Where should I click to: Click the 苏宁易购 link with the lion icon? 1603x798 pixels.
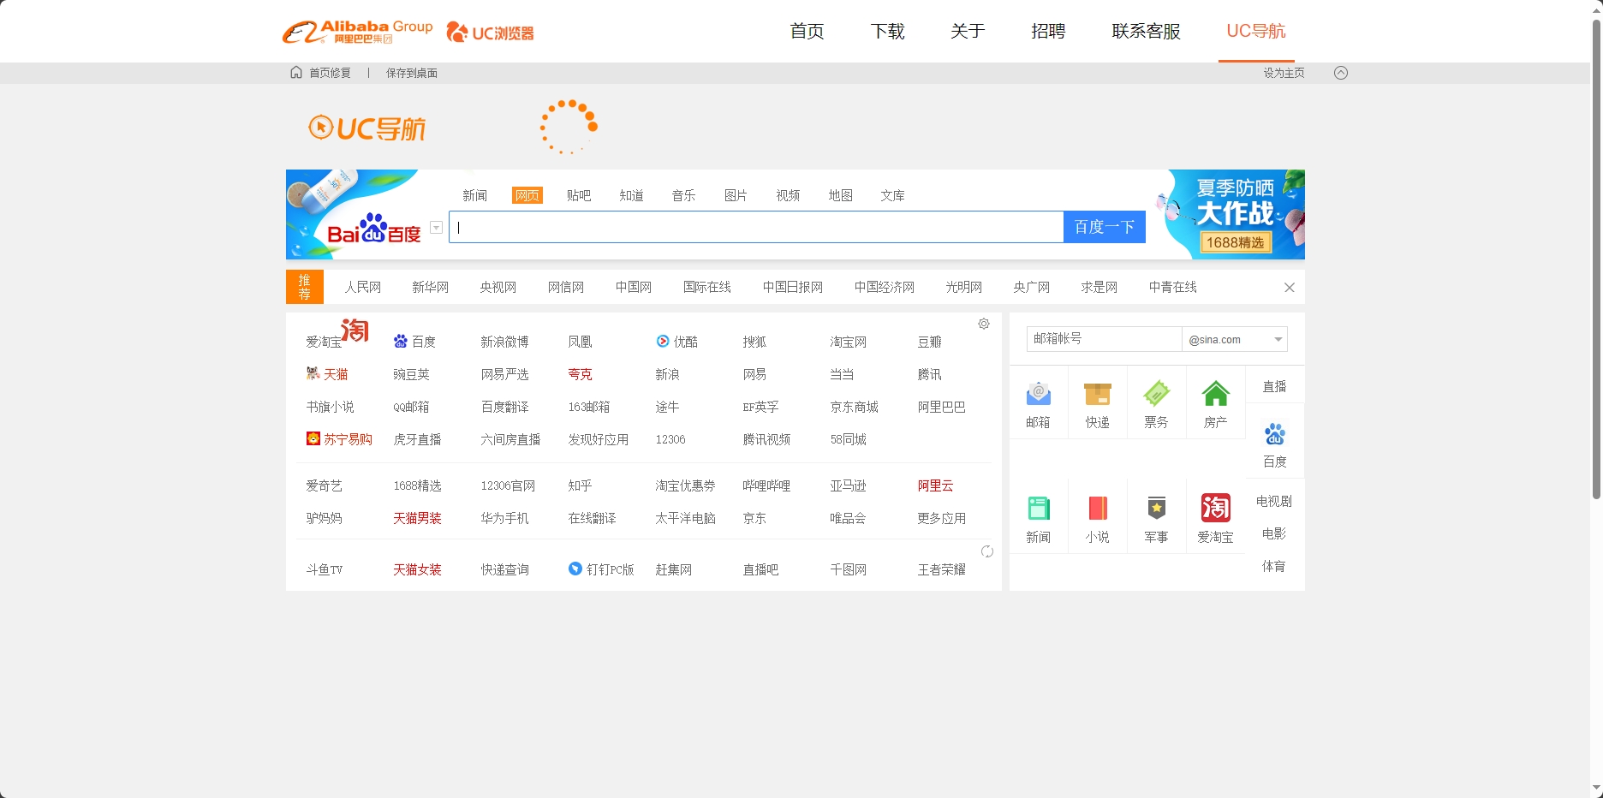click(339, 439)
